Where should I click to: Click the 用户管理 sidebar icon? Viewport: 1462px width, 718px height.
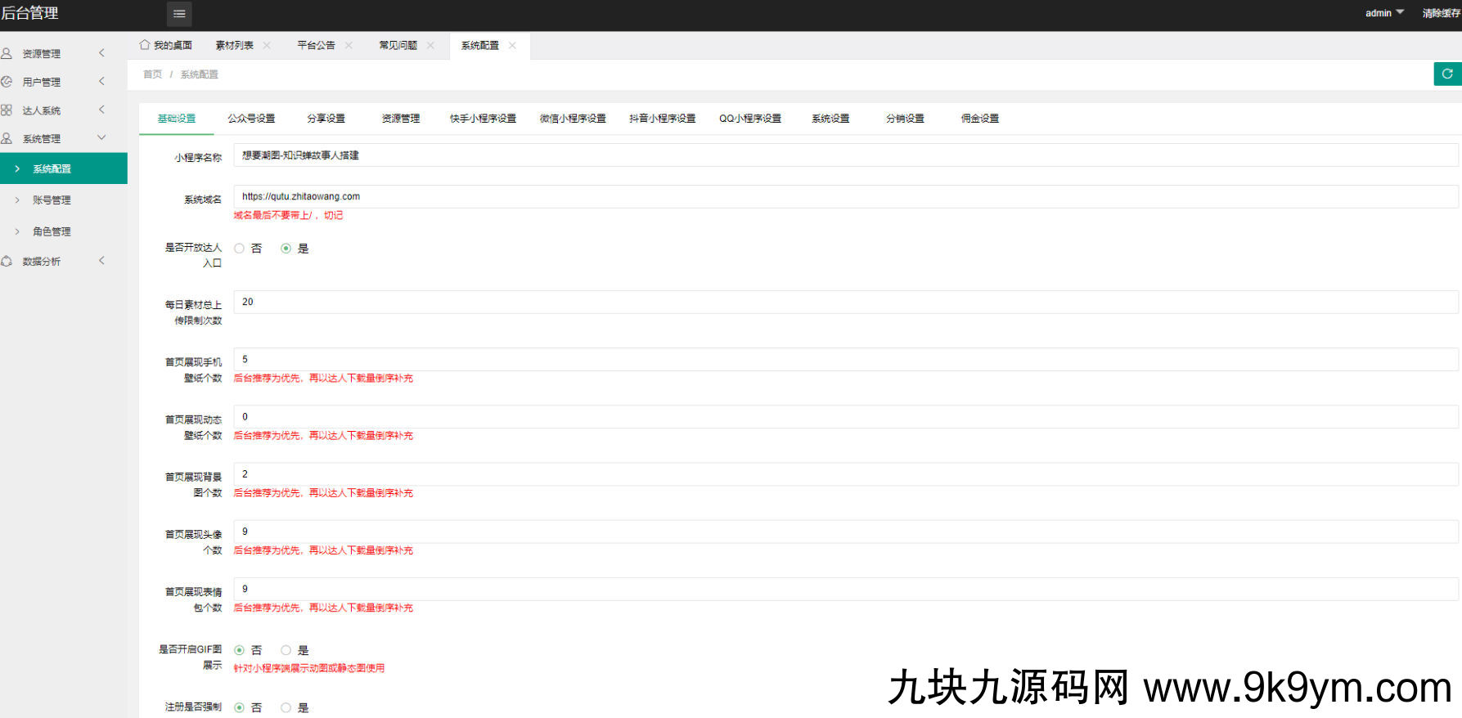click(x=7, y=82)
